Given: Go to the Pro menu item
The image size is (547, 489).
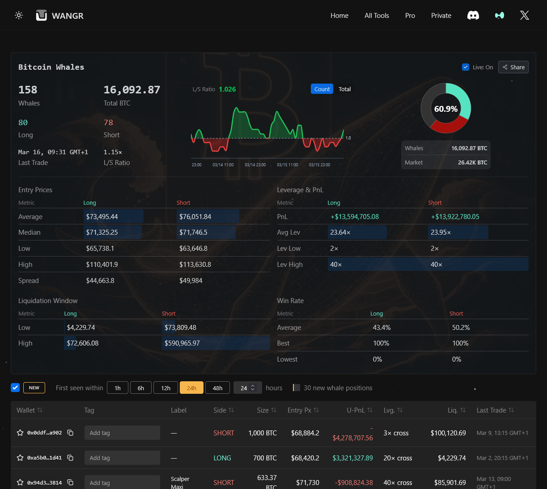Looking at the screenshot, I should (410, 16).
